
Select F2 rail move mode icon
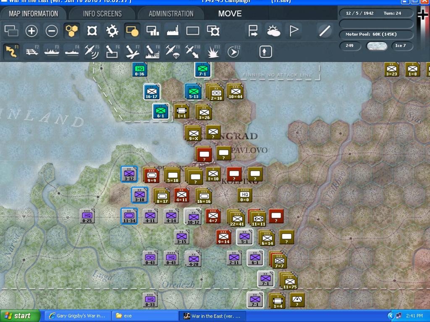pos(32,52)
